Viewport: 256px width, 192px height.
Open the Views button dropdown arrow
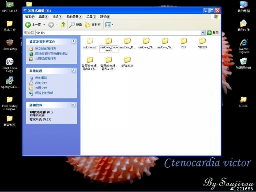(x=112, y=25)
